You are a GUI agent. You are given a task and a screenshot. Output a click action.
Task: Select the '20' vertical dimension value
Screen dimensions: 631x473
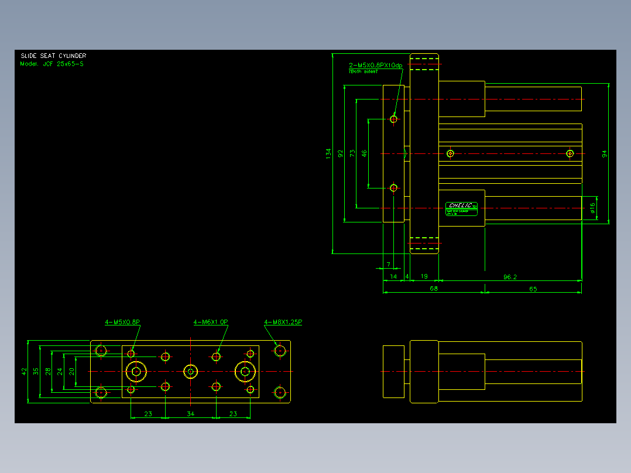[x=71, y=372]
